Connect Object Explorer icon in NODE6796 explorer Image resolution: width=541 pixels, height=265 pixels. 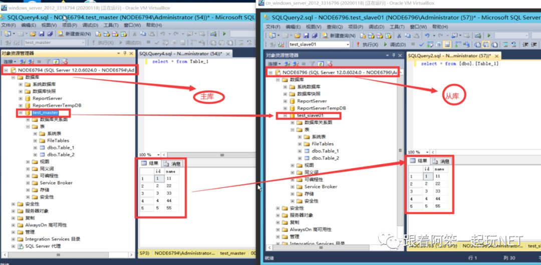(287, 64)
